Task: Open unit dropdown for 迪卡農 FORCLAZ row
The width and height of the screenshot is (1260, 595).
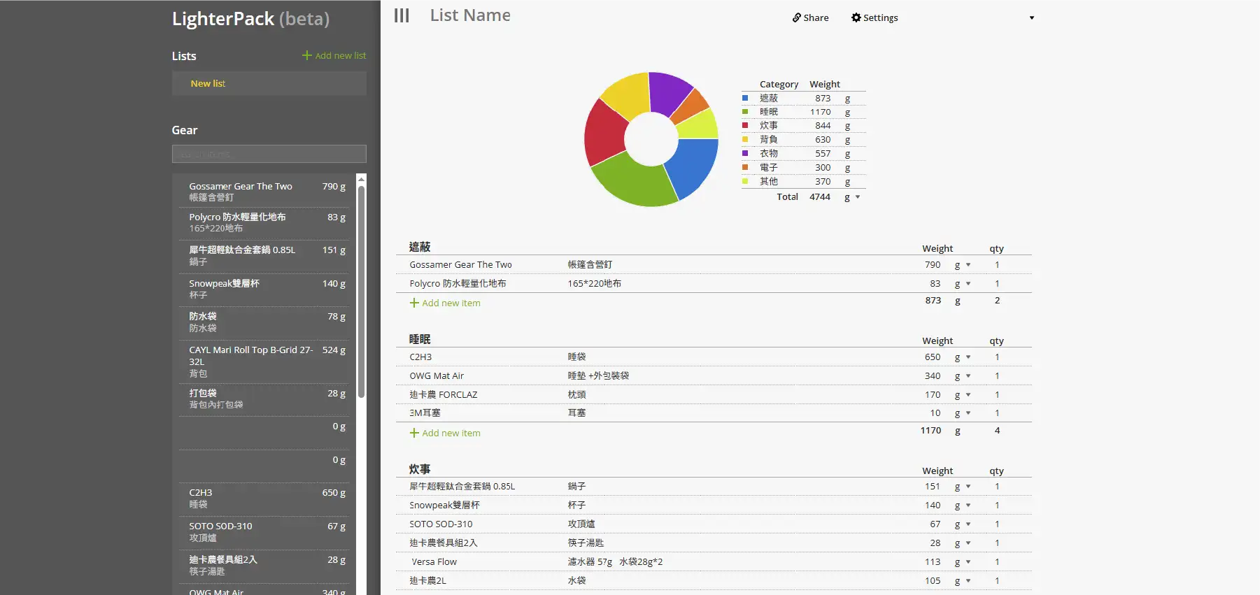Action: [968, 395]
